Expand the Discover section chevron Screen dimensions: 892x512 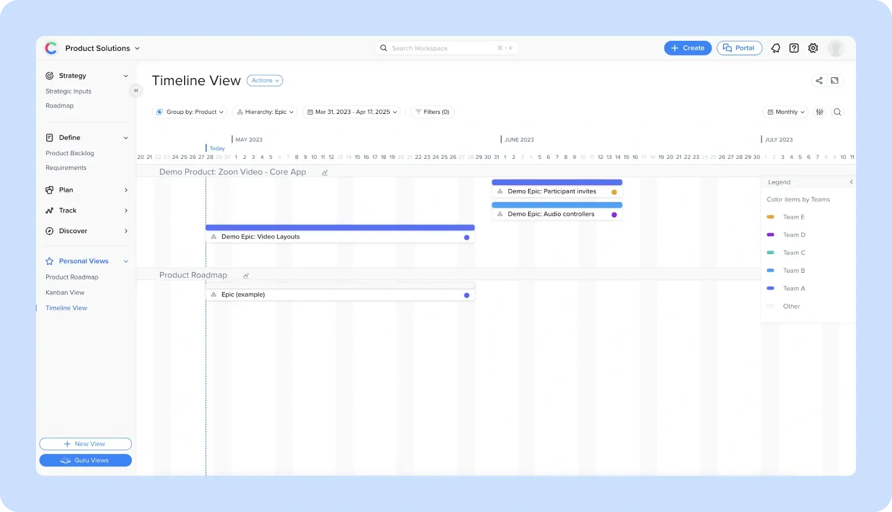tap(126, 231)
